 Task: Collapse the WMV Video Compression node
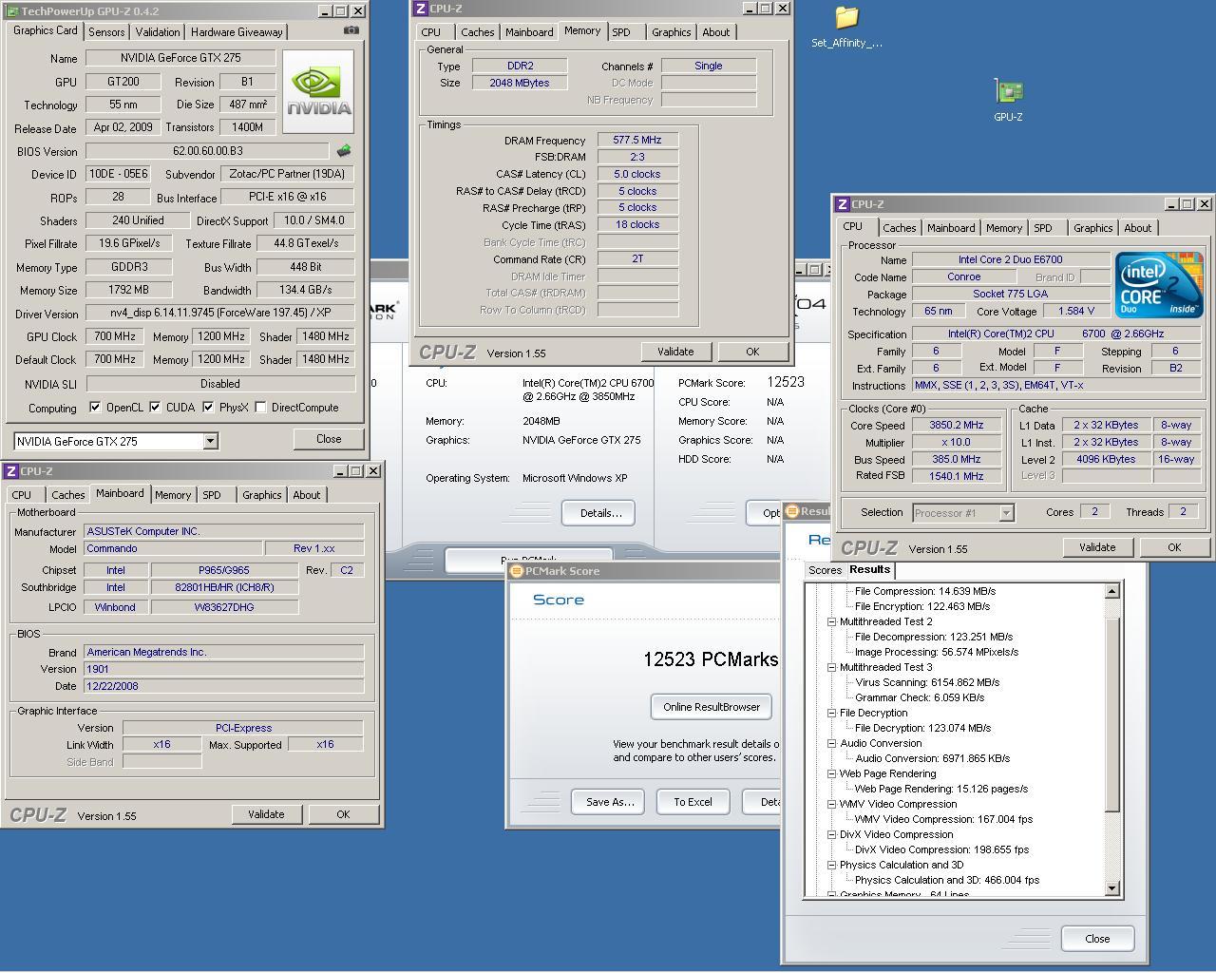click(x=831, y=804)
